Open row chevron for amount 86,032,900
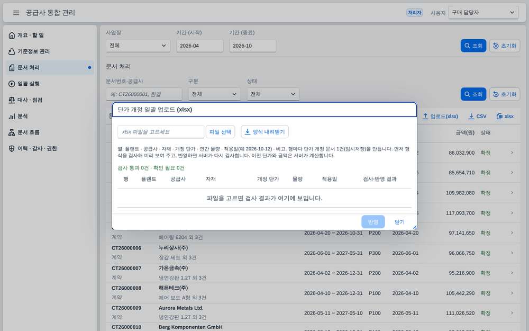529x331 pixels. tap(512, 153)
